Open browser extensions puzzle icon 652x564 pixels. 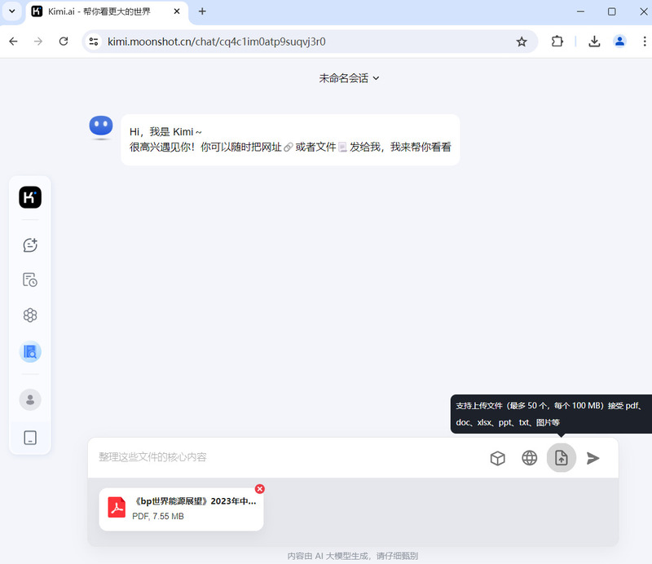click(557, 42)
